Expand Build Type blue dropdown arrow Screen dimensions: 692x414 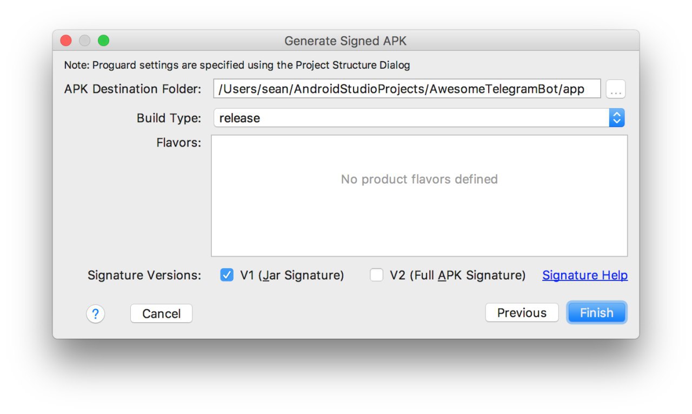(x=617, y=118)
